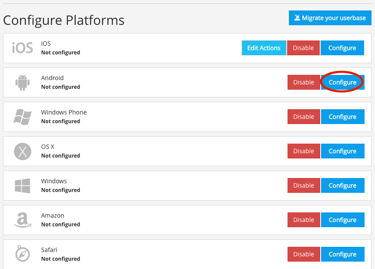Disable the Windows platform
375x269 pixels.
[x=304, y=185]
